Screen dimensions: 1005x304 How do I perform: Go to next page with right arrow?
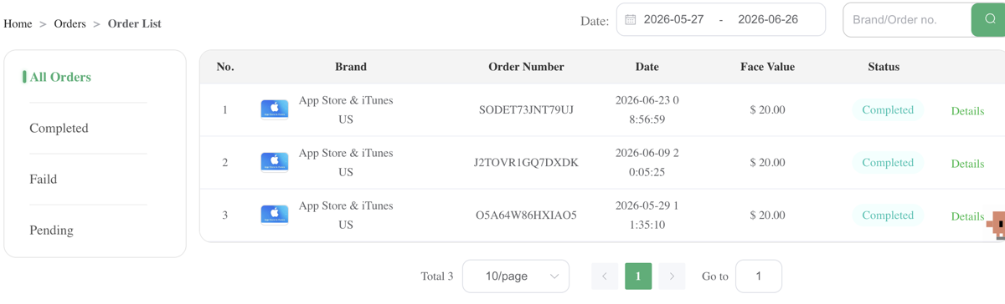coord(672,276)
